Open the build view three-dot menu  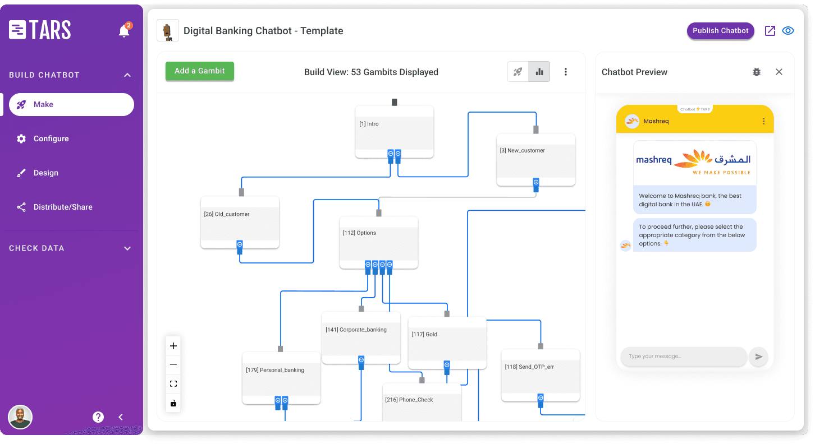(x=566, y=72)
